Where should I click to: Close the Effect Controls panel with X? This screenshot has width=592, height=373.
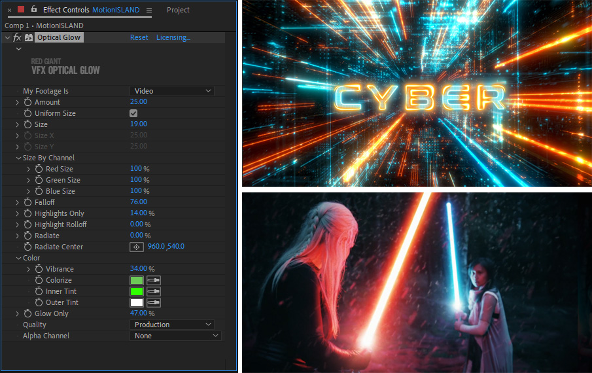pyautogui.click(x=9, y=10)
